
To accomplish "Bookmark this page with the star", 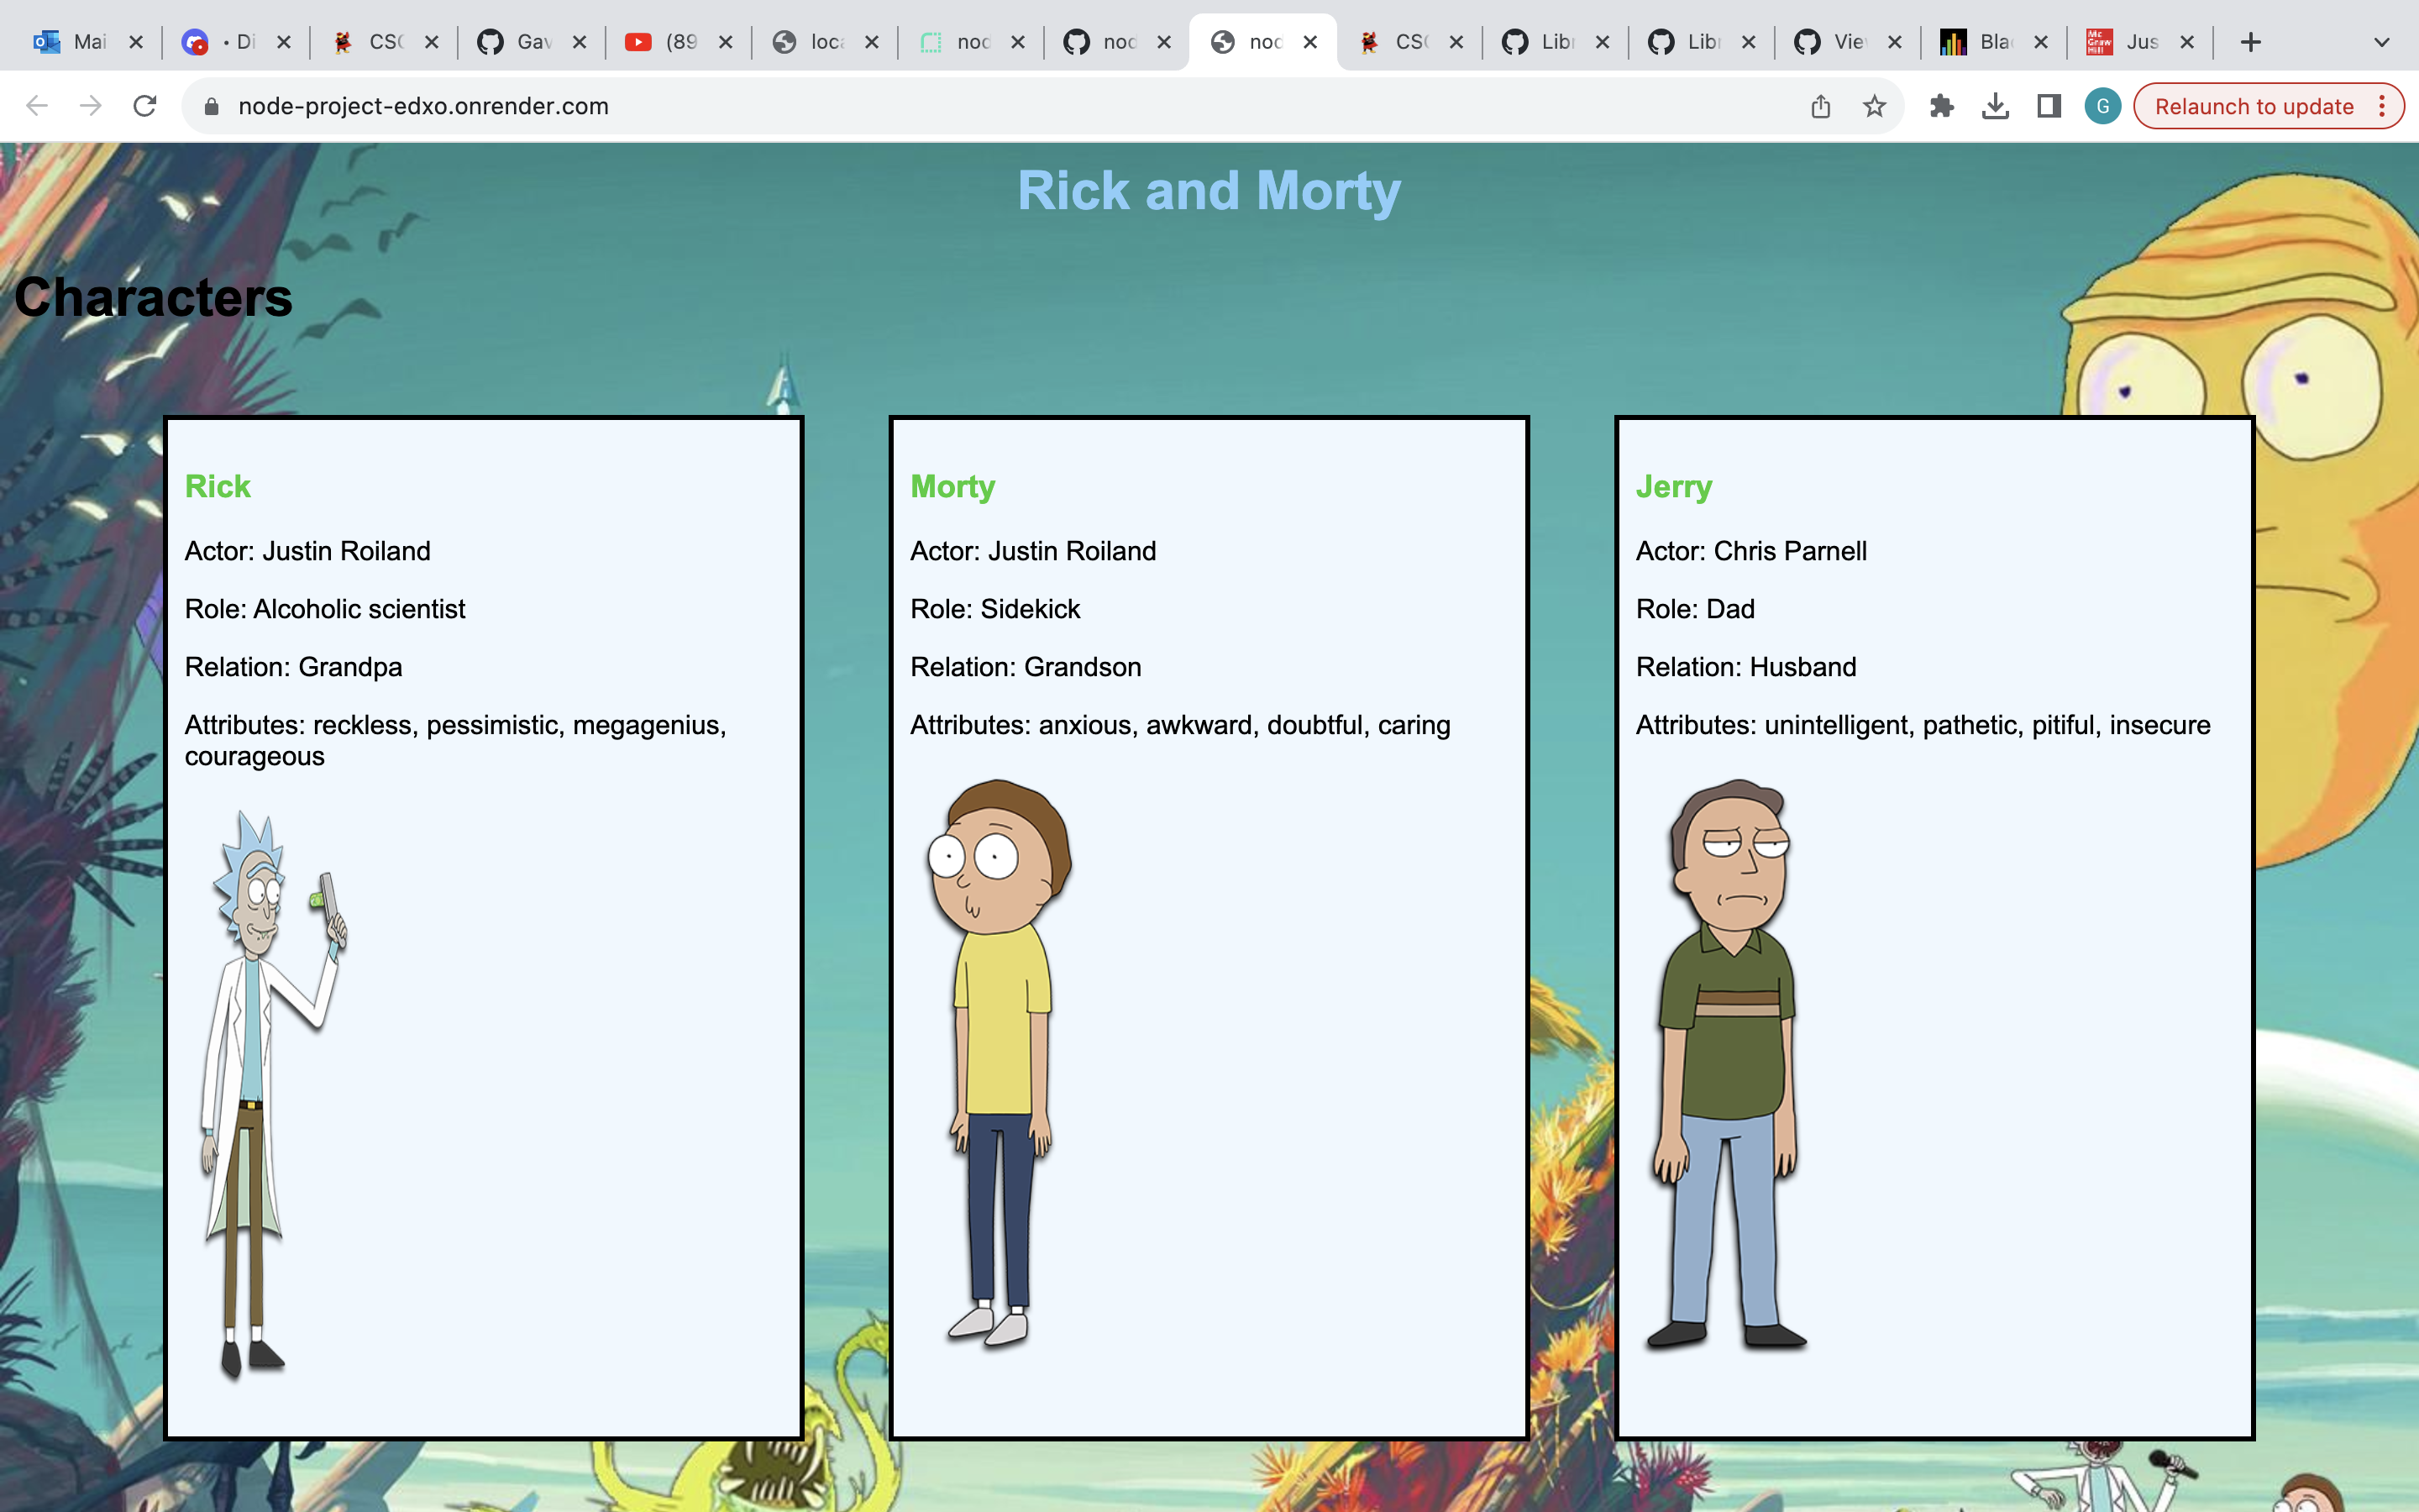I will pos(1874,106).
